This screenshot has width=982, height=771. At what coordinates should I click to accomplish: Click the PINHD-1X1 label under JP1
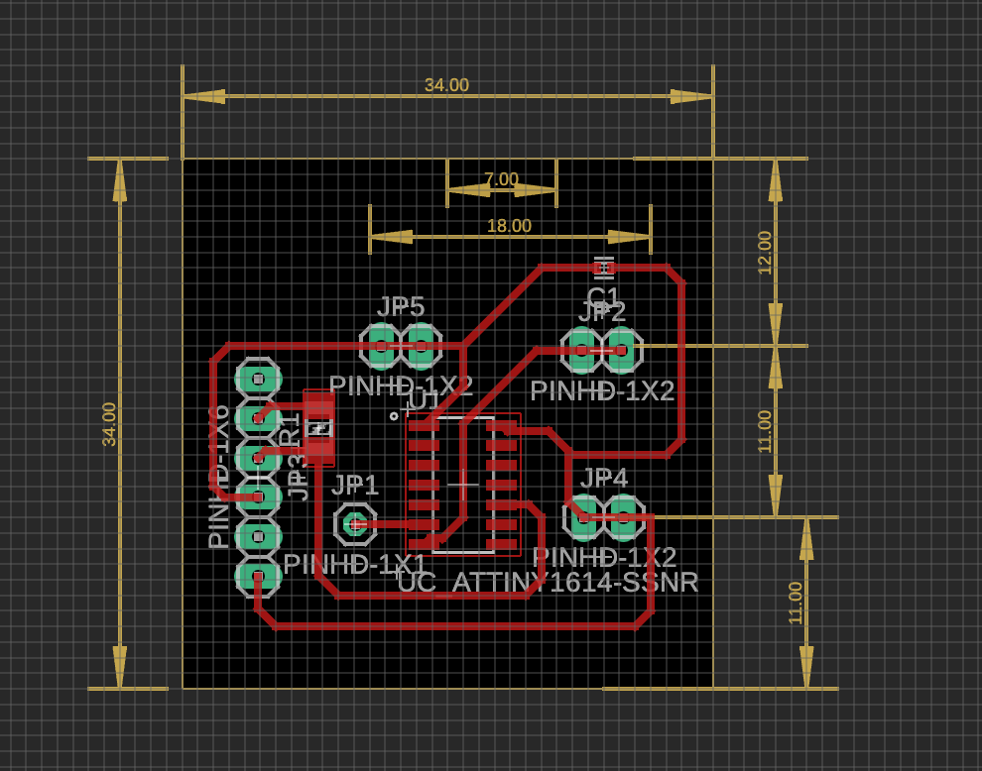(355, 563)
